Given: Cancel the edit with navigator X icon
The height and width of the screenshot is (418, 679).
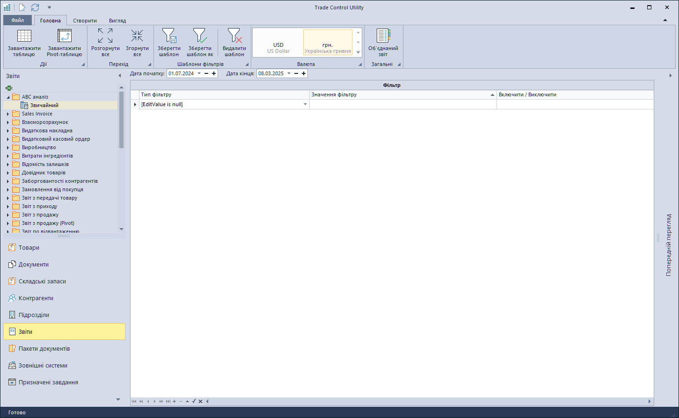Looking at the screenshot, I should coord(200,401).
